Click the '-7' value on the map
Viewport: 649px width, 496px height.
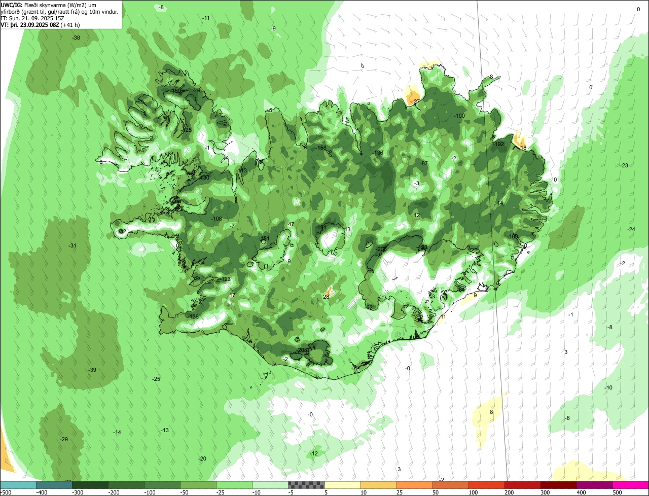click(232, 226)
